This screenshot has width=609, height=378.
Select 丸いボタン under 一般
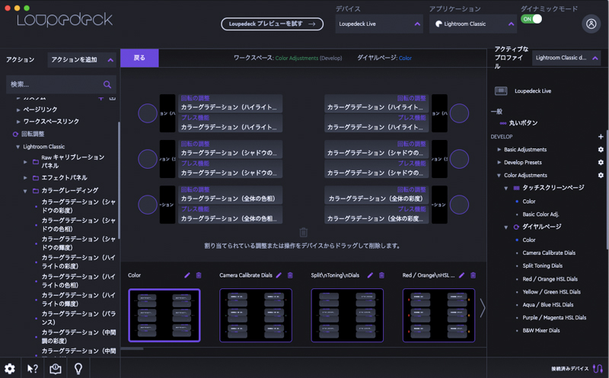(523, 123)
